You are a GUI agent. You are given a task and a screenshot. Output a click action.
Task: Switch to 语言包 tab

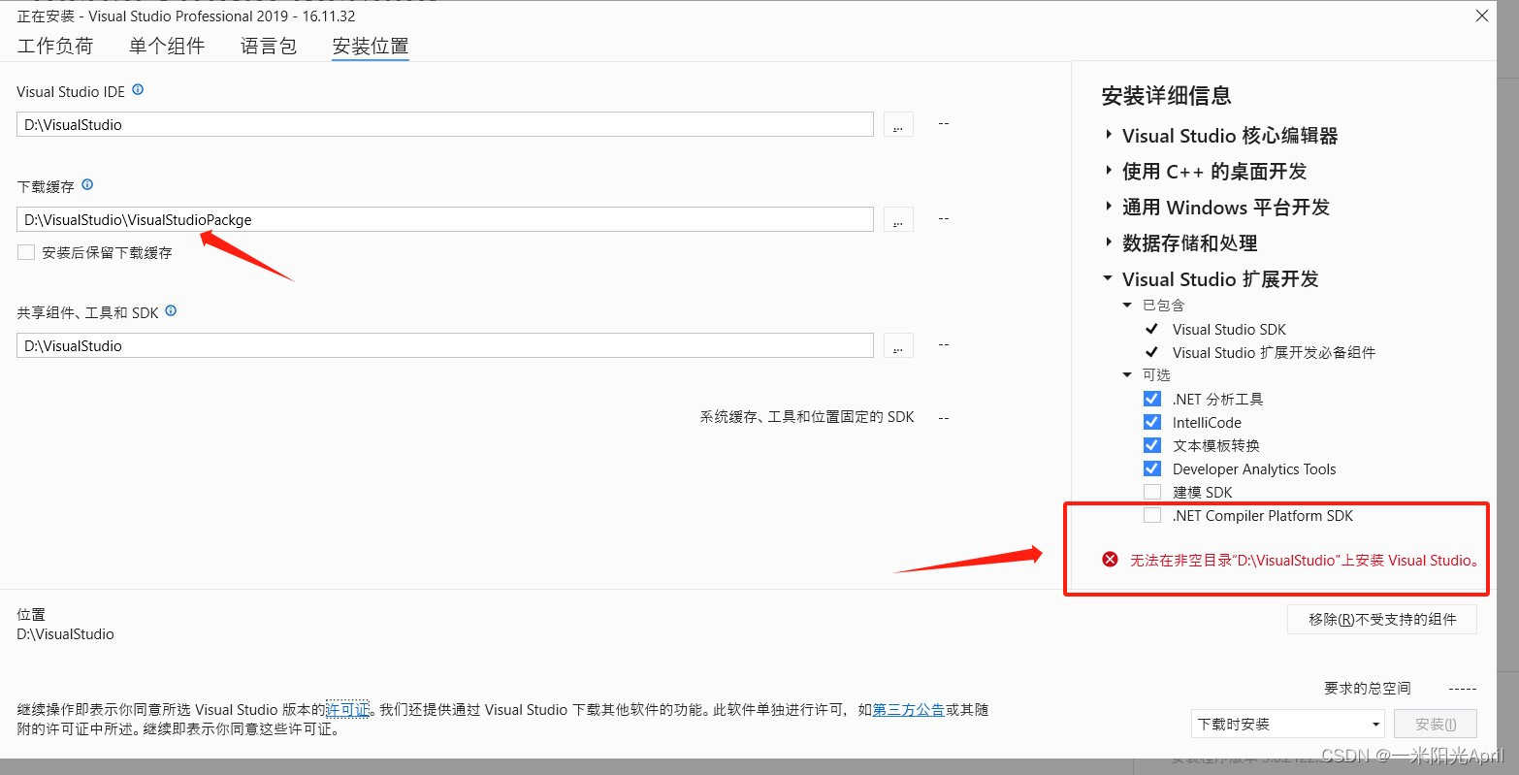pos(269,46)
